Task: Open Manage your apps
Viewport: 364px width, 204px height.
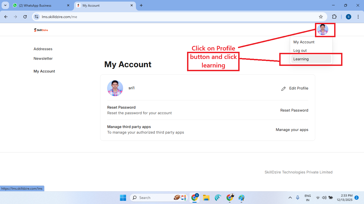Action: (x=292, y=130)
